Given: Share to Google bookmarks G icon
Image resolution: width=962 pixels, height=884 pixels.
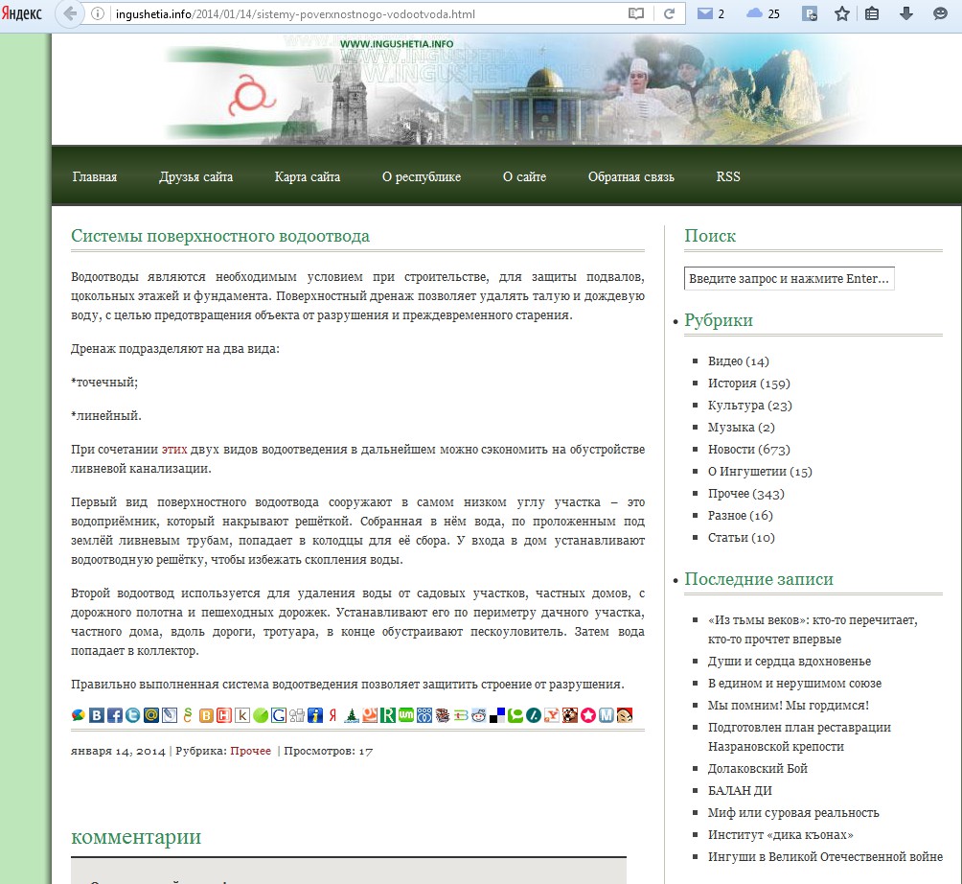Looking at the screenshot, I should [279, 715].
